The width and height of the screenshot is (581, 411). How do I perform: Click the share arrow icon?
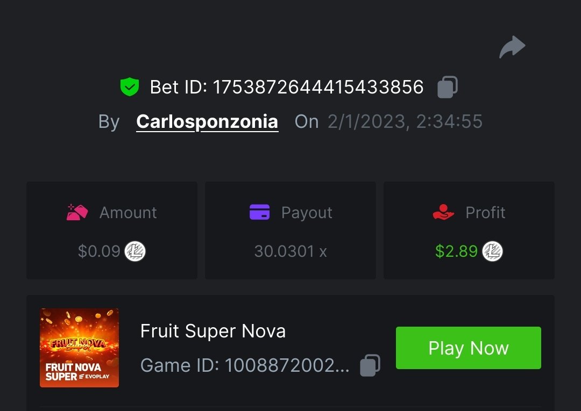tap(512, 47)
